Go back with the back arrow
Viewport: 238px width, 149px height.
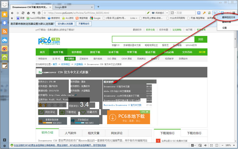point(12,13)
